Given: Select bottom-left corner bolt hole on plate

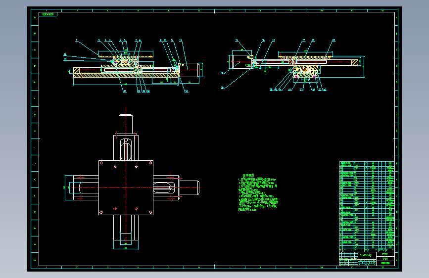Looking at the screenshot, I should pos(101,212).
